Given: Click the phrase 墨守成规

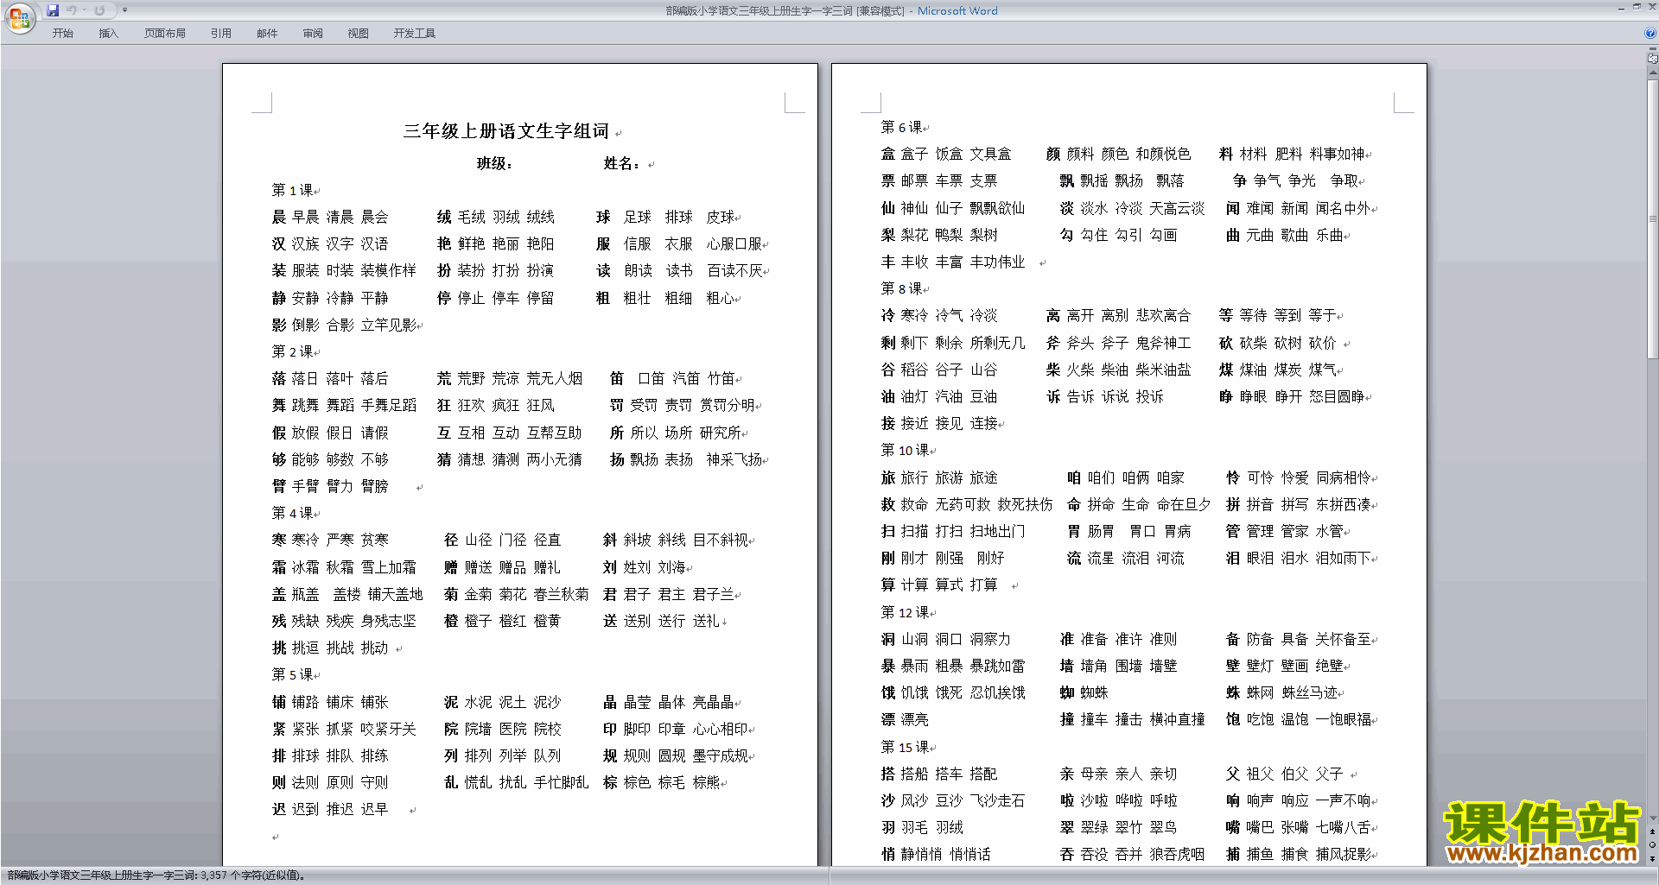Looking at the screenshot, I should coord(721,756).
